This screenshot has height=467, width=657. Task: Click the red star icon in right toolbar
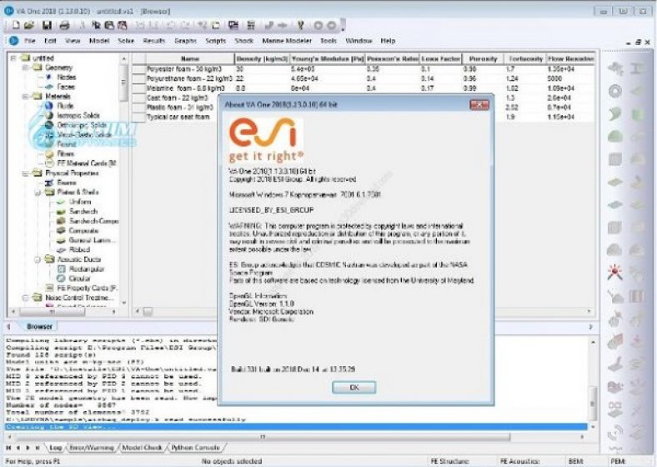click(615, 273)
